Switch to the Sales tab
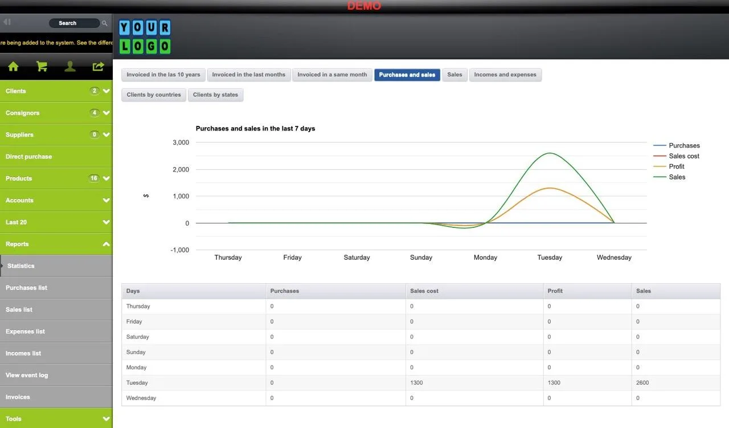The height and width of the screenshot is (428, 729). (x=454, y=75)
